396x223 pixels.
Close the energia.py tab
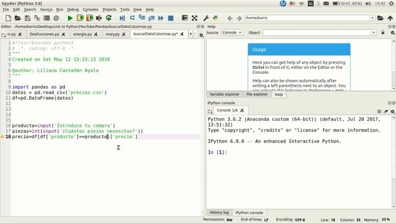pyautogui.click(x=96, y=34)
